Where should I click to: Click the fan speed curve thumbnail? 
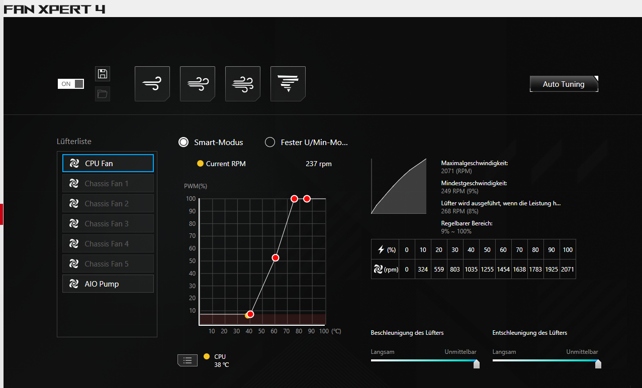(x=399, y=186)
